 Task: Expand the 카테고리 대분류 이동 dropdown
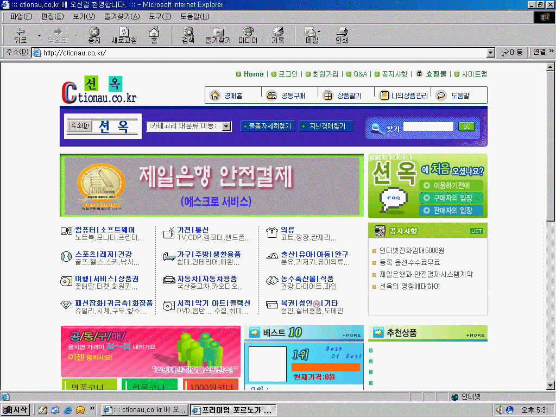pos(226,126)
